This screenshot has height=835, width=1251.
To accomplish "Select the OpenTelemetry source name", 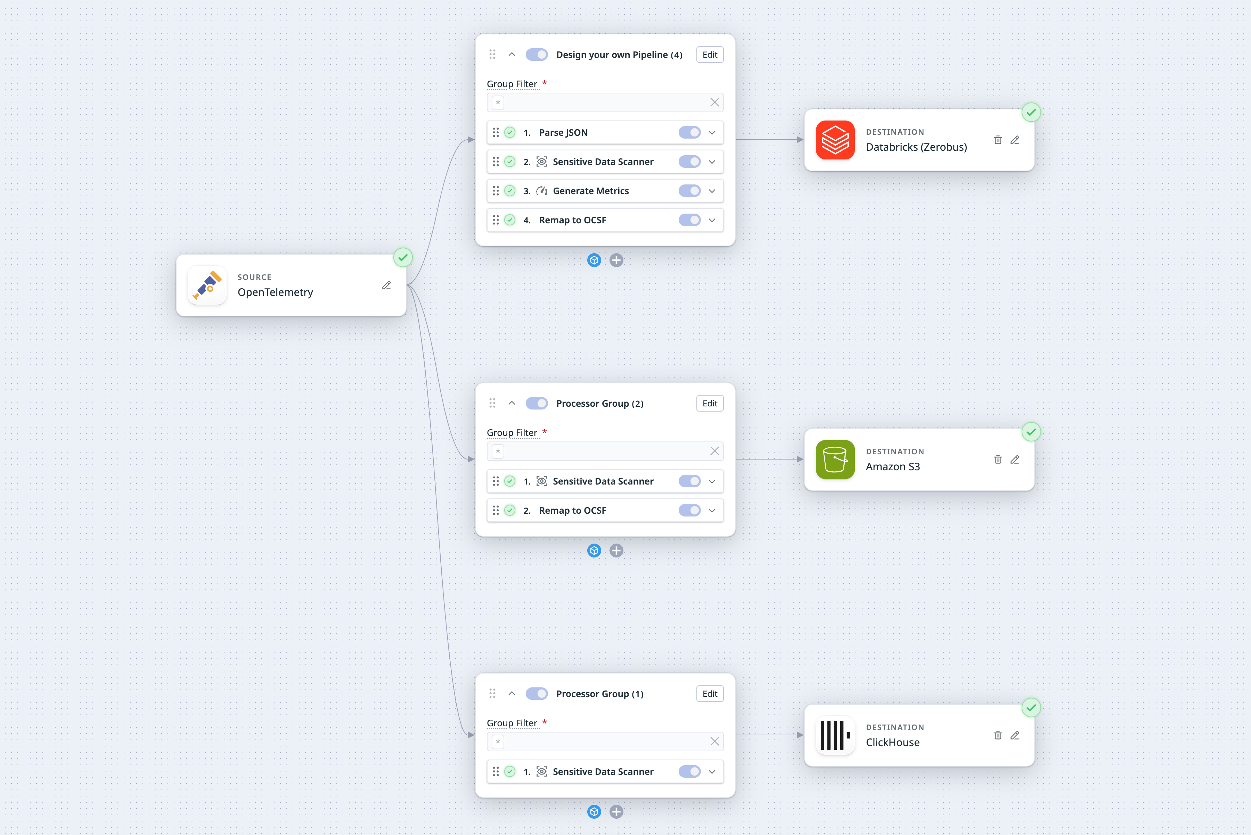I will pos(275,292).
